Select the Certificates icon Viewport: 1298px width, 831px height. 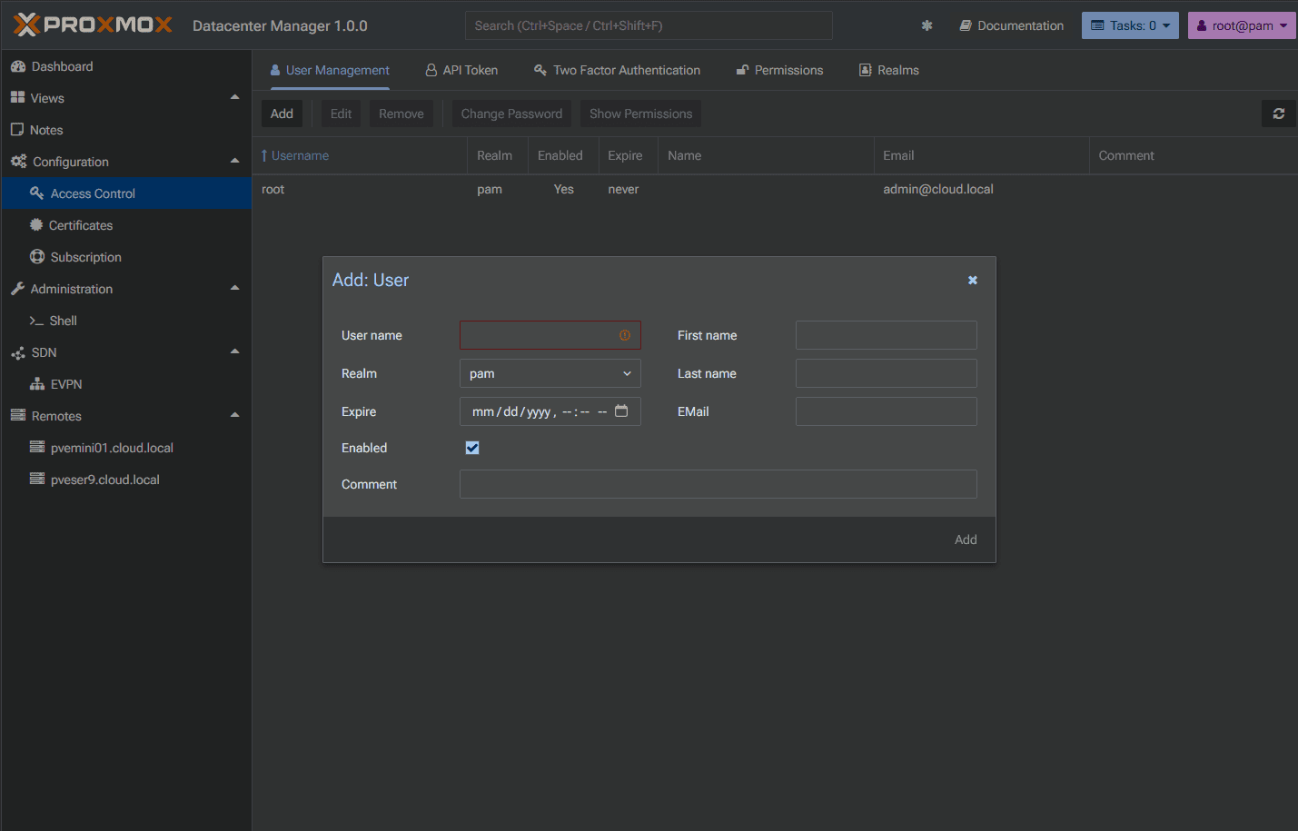(x=36, y=224)
